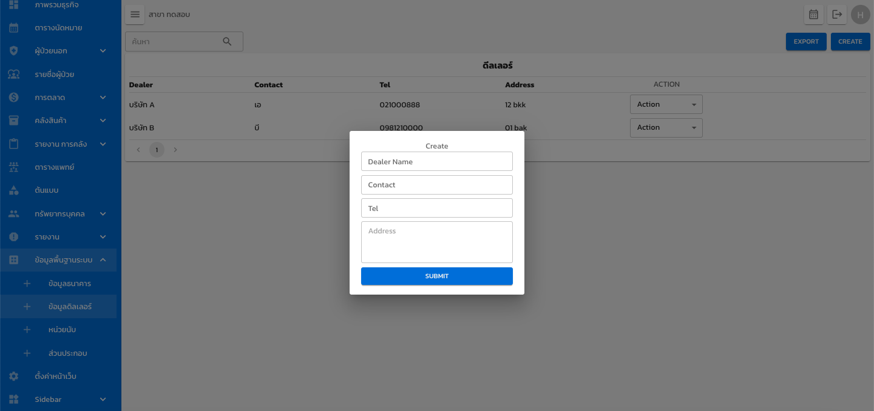The height and width of the screenshot is (411, 874).
Task: Click the EXPORT button
Action: (x=806, y=41)
